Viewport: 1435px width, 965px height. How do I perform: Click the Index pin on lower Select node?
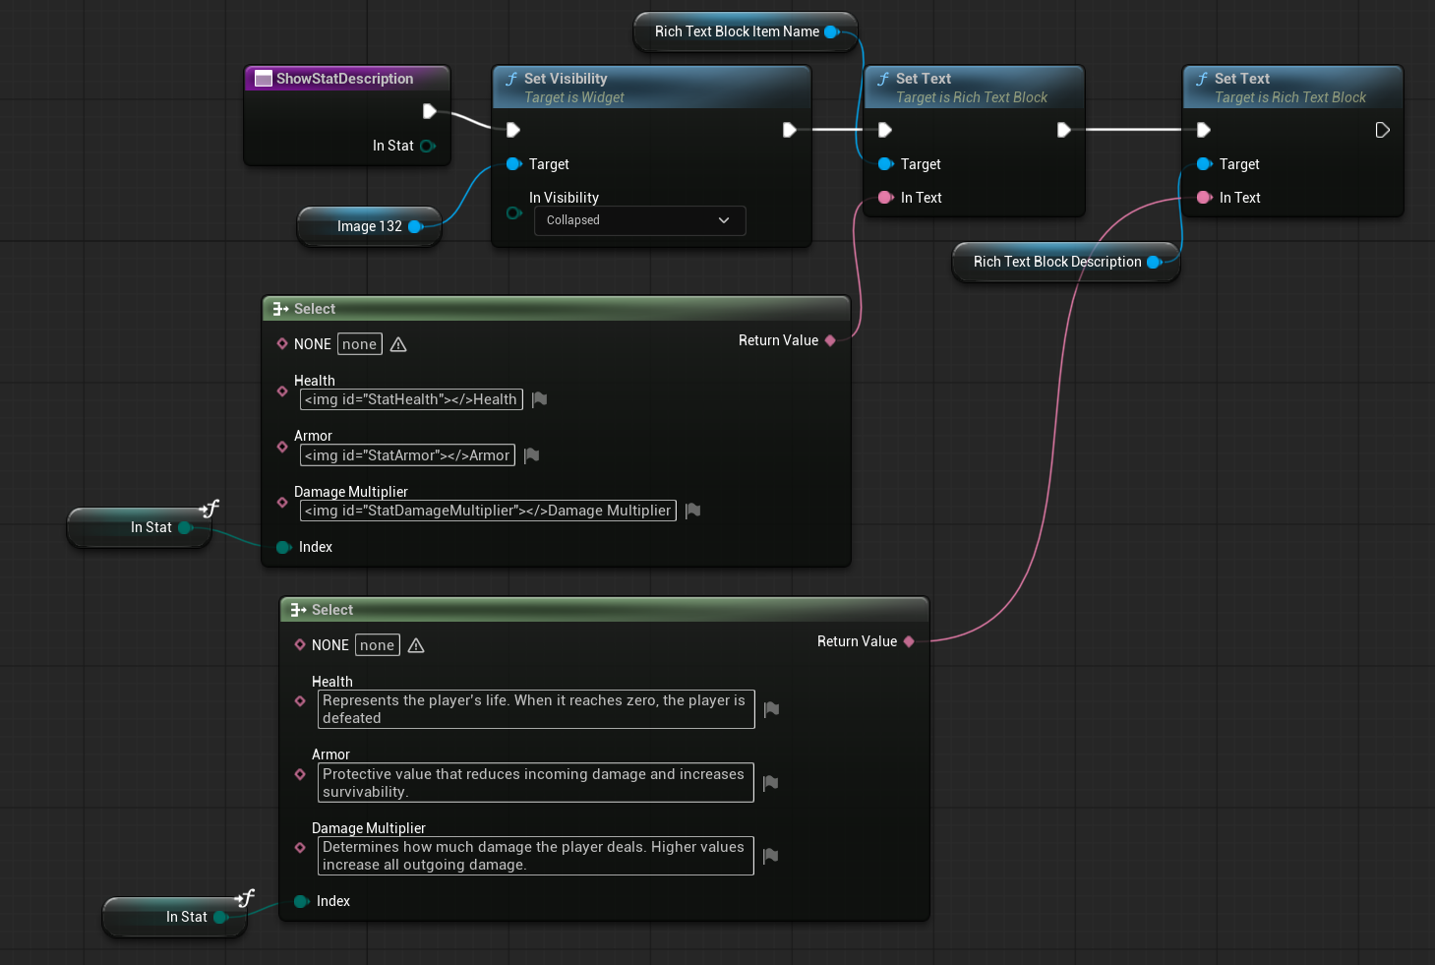tap(302, 901)
